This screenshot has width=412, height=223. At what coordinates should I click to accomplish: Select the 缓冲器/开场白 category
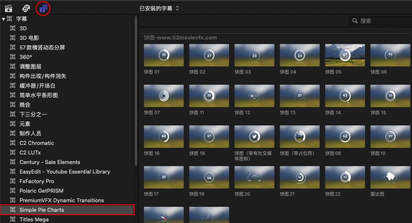pyautogui.click(x=67, y=86)
